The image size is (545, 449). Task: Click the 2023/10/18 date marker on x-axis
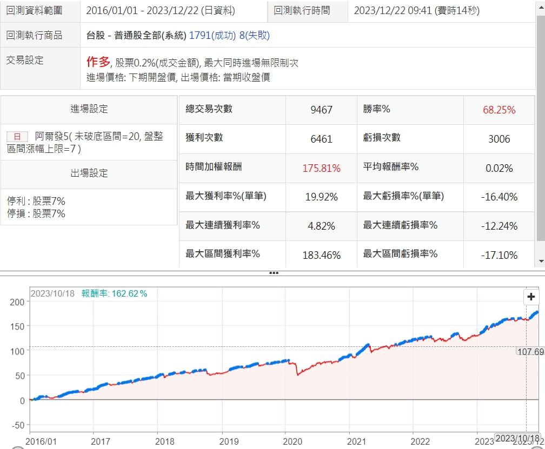pyautogui.click(x=517, y=438)
